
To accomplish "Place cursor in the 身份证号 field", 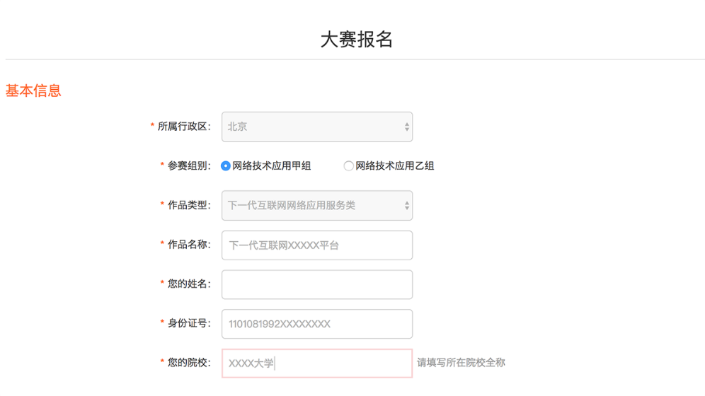I will 316,324.
